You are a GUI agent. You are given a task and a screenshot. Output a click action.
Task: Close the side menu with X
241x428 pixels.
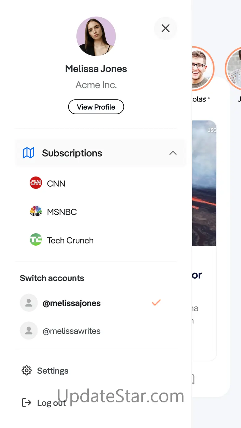pyautogui.click(x=166, y=28)
